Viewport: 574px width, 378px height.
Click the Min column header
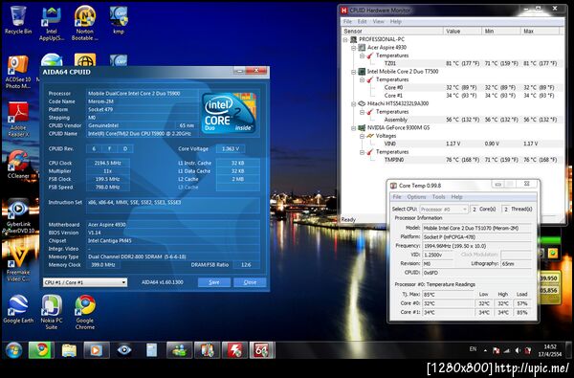(500, 32)
